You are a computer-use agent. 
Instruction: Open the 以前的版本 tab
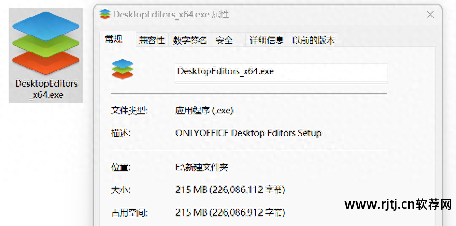coord(313,41)
